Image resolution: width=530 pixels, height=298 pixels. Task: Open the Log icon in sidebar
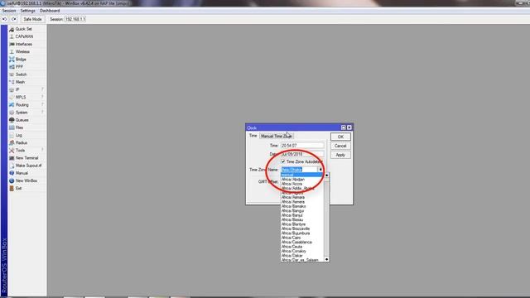[12, 135]
